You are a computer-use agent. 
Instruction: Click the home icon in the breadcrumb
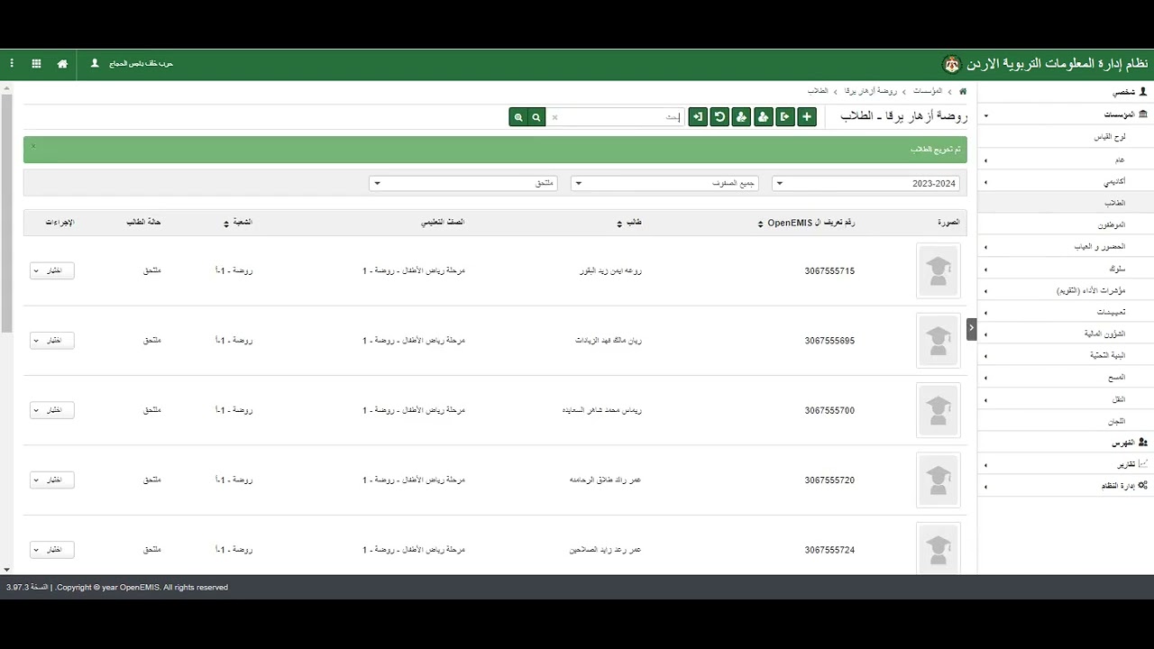pyautogui.click(x=963, y=91)
